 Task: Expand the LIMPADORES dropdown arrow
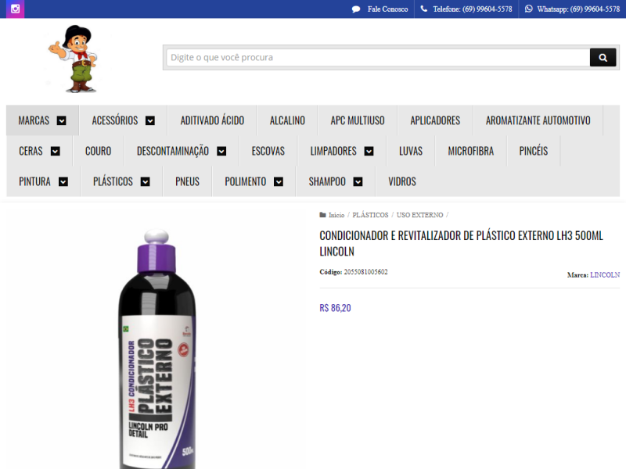coord(369,151)
